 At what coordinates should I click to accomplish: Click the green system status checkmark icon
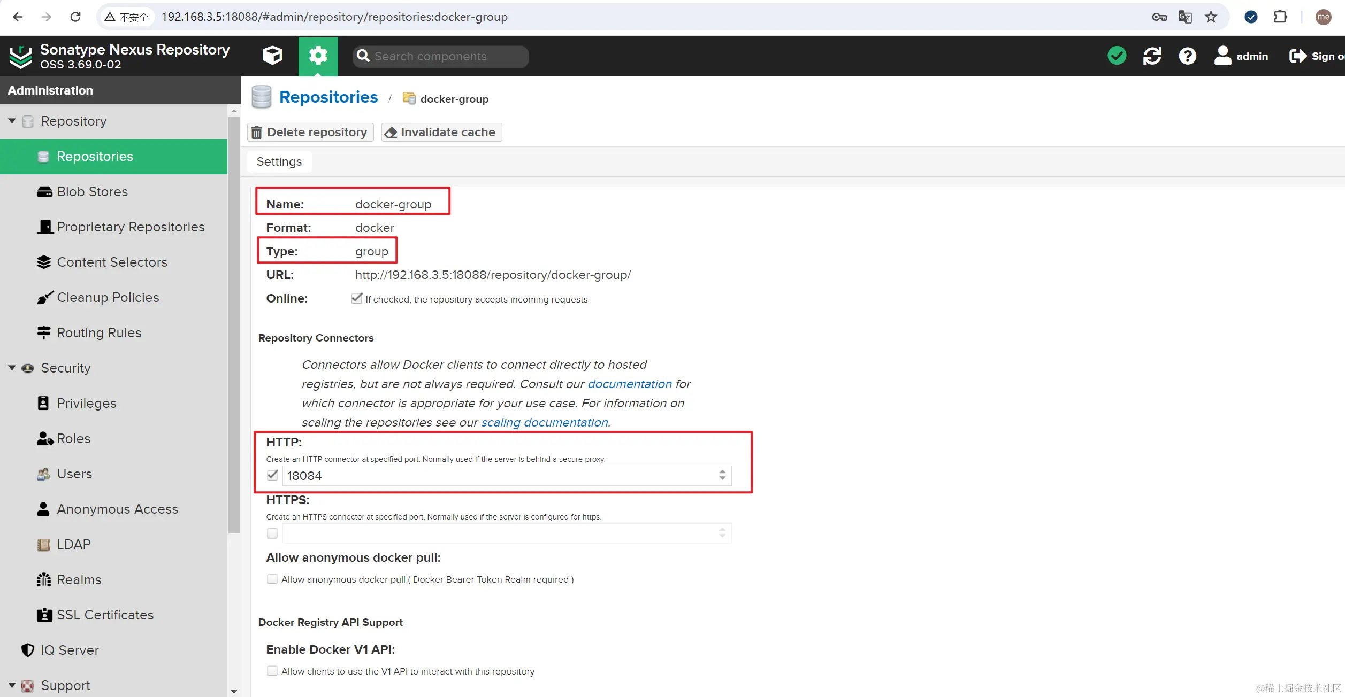[x=1117, y=56]
